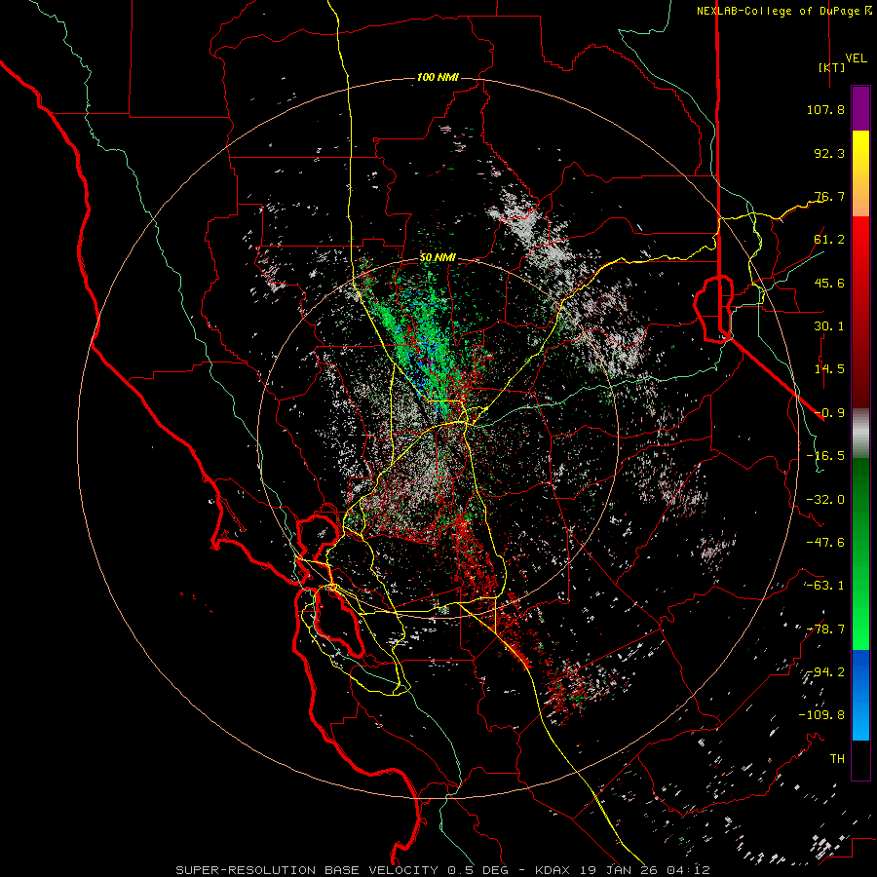Image resolution: width=877 pixels, height=877 pixels.
Task: Click the 92.3 velocity scale value
Action: point(829,153)
